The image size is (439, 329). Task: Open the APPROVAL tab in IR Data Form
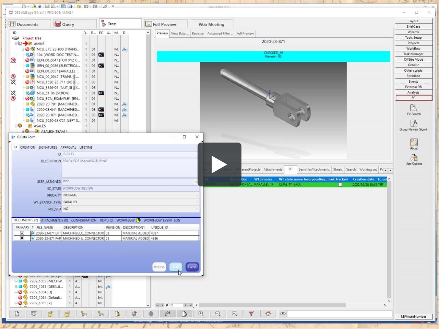click(68, 147)
